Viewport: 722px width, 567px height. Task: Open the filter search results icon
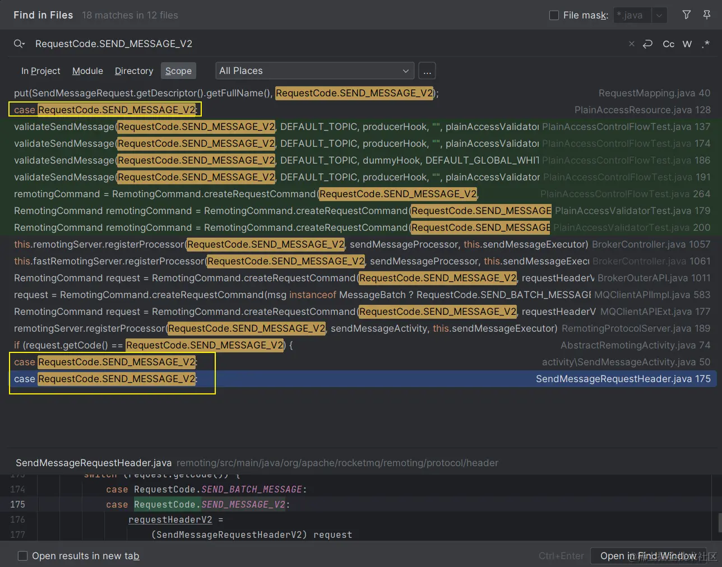pyautogui.click(x=687, y=15)
